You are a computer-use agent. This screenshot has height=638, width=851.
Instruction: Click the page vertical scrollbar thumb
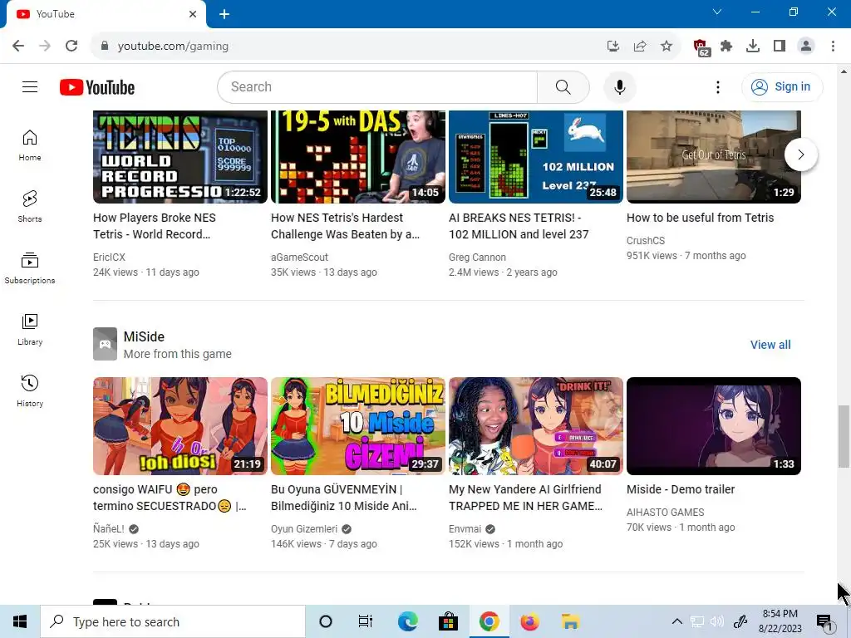pos(844,435)
